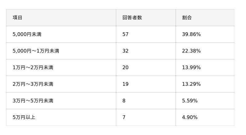The width and height of the screenshot is (246, 135).
Task: Click the 22.38% percentage cell
Action: tap(191, 51)
